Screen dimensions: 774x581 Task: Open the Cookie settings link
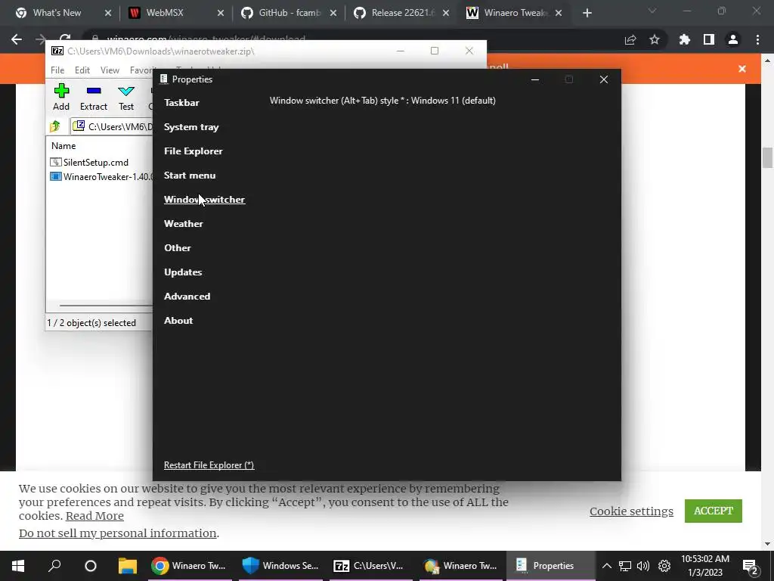(631, 511)
